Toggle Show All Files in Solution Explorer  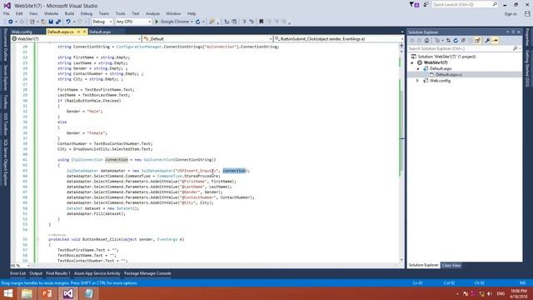[x=477, y=41]
